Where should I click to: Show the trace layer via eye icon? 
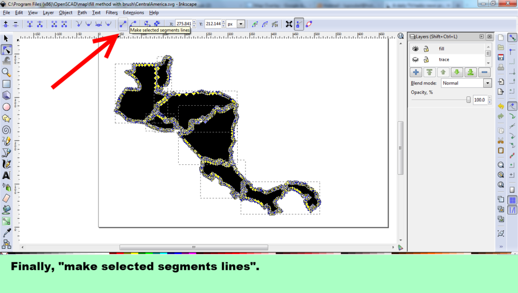click(415, 60)
